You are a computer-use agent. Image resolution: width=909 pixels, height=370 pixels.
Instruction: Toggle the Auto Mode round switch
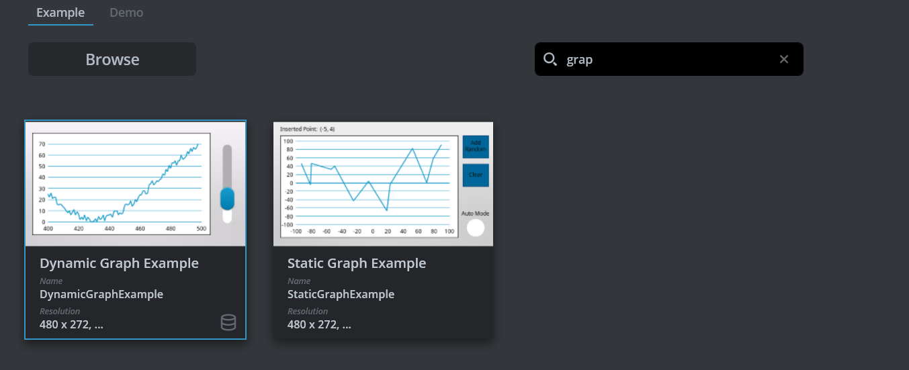(476, 228)
